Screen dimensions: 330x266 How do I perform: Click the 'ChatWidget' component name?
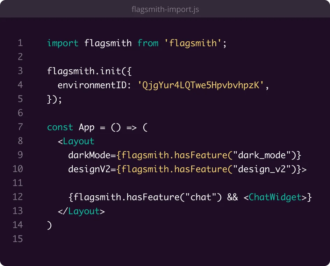[275, 197]
